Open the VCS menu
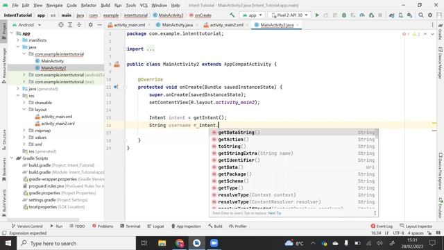This screenshot has height=250, width=444. click(x=144, y=5)
